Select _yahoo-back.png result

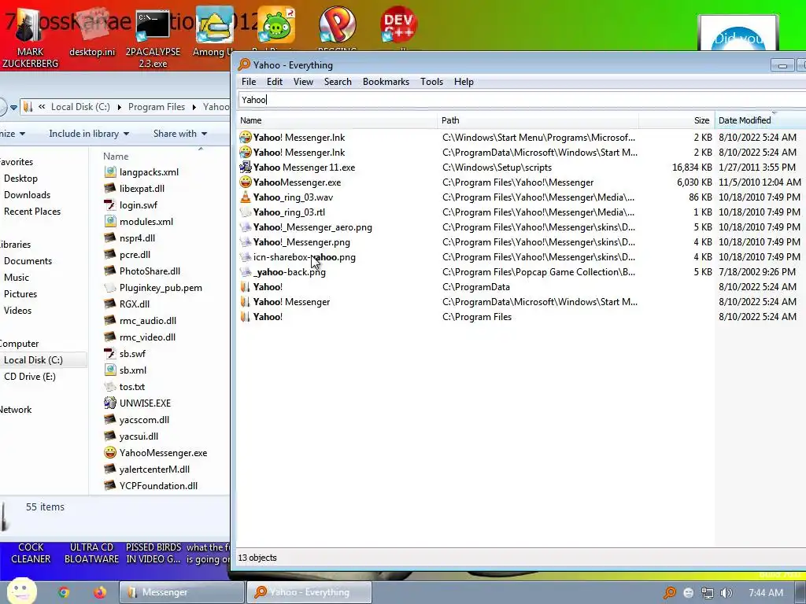[290, 272]
